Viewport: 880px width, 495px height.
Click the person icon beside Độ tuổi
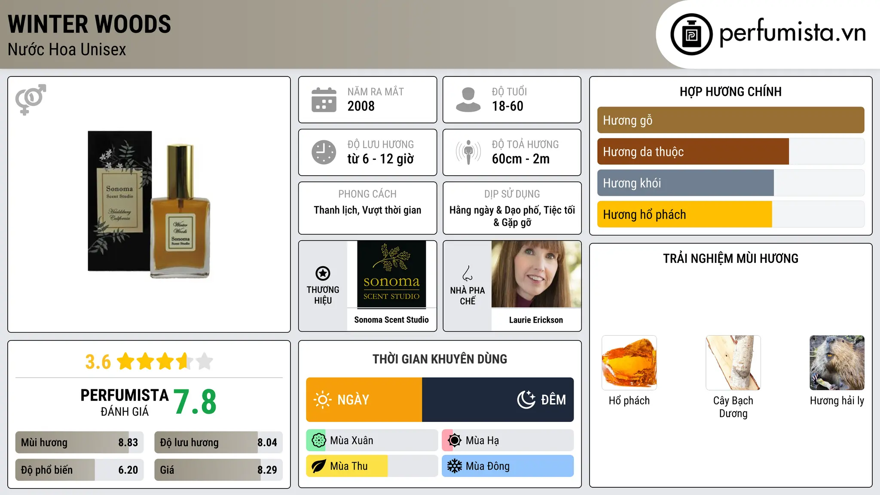pyautogui.click(x=468, y=100)
